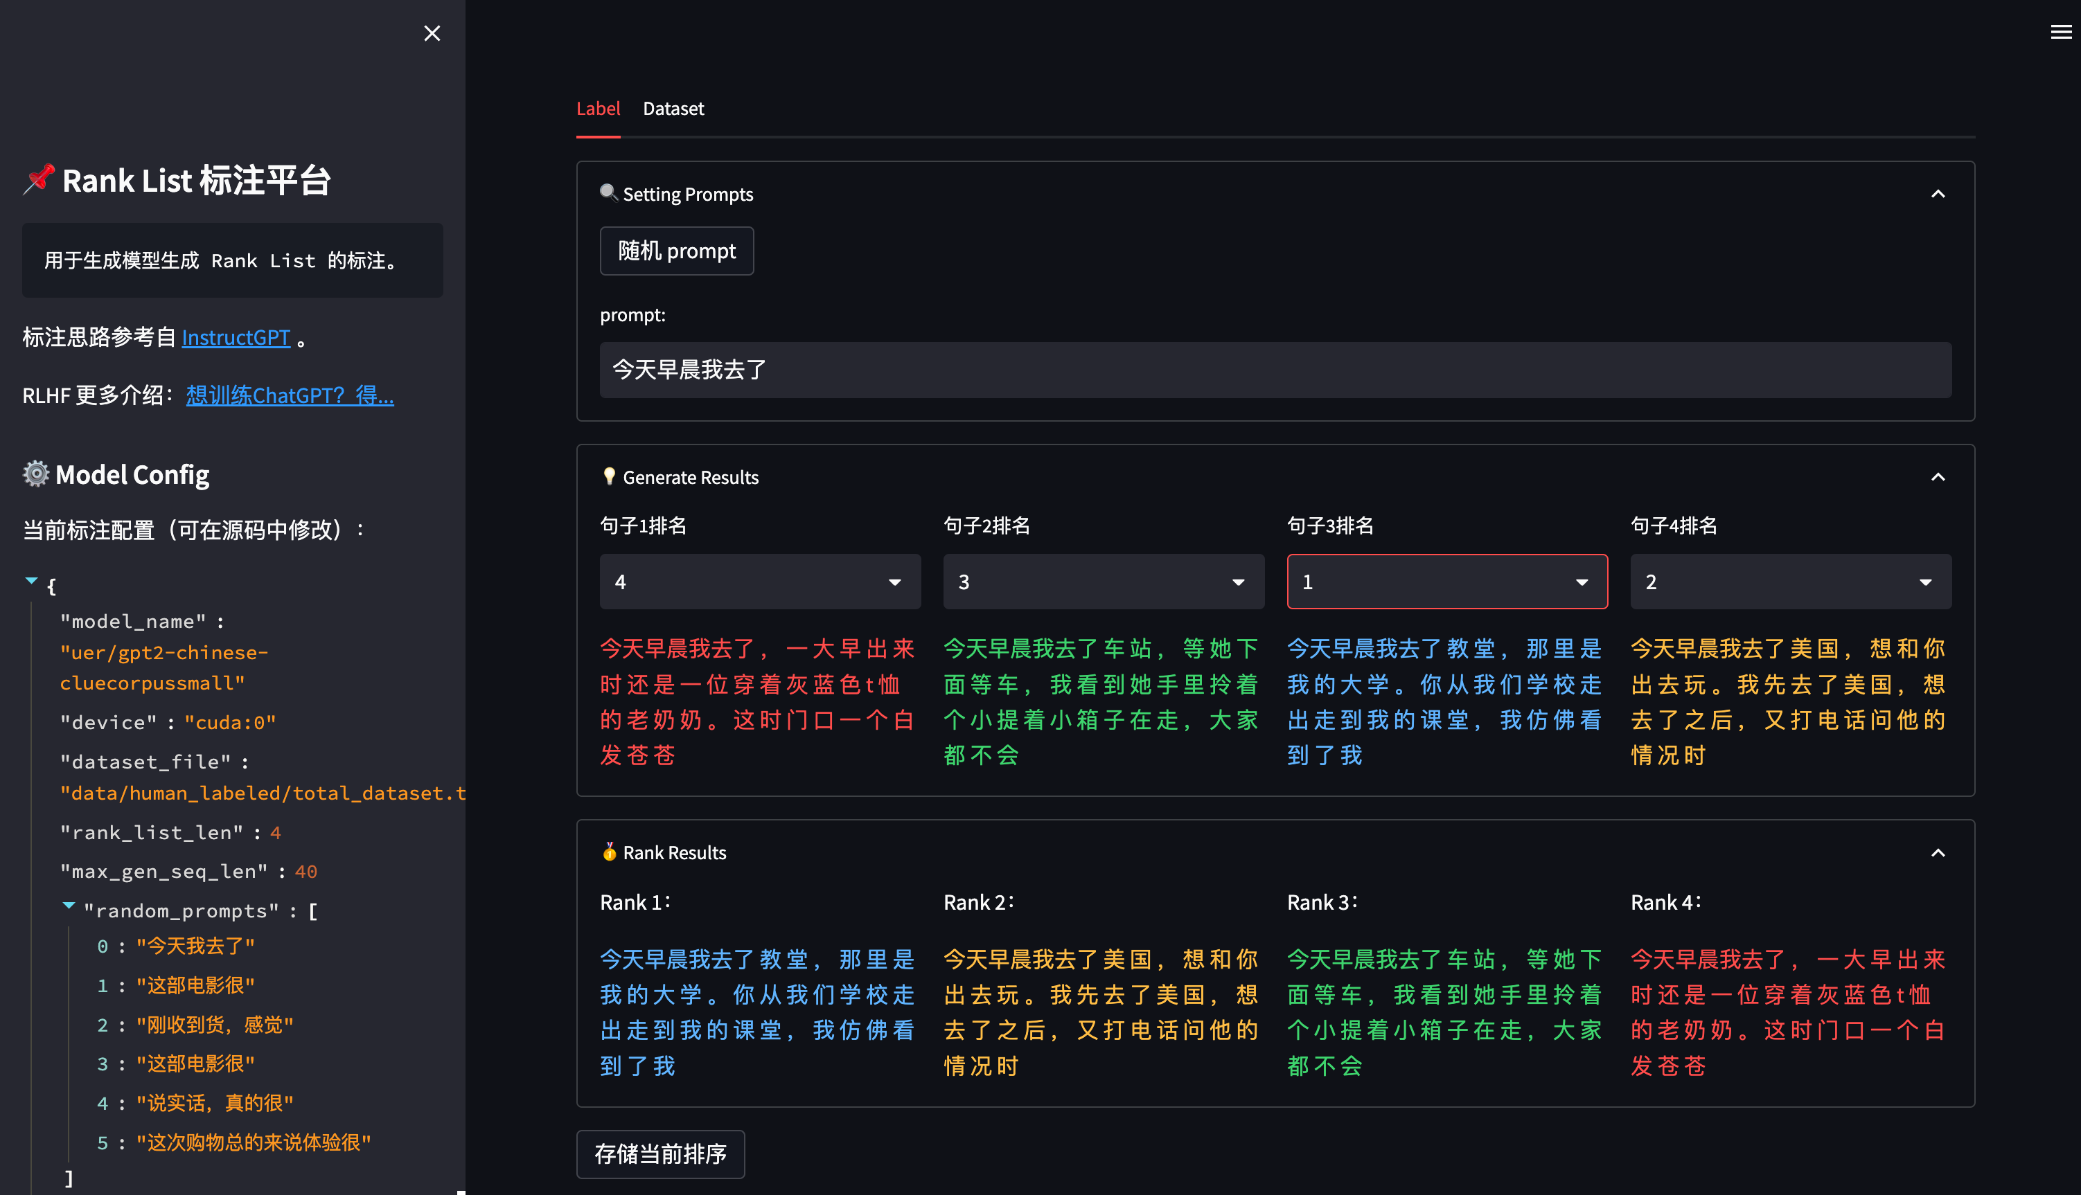Switch to the Dataset tab
Image resolution: width=2081 pixels, height=1195 pixels.
(673, 108)
